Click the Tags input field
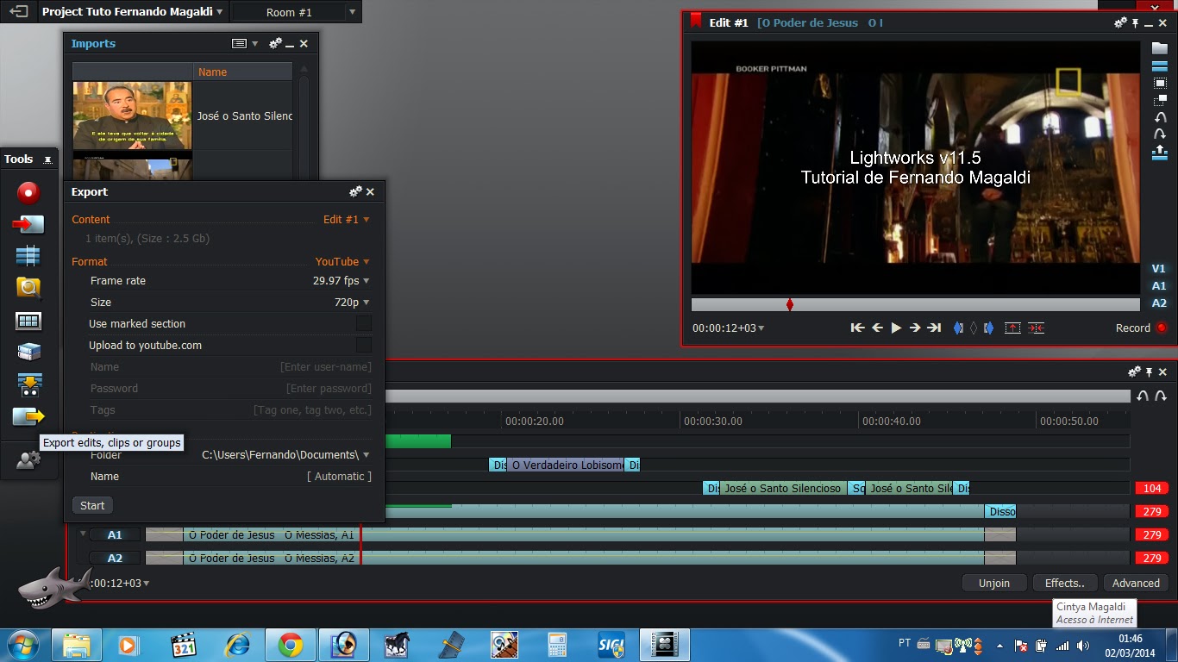1178x662 pixels. pos(312,409)
